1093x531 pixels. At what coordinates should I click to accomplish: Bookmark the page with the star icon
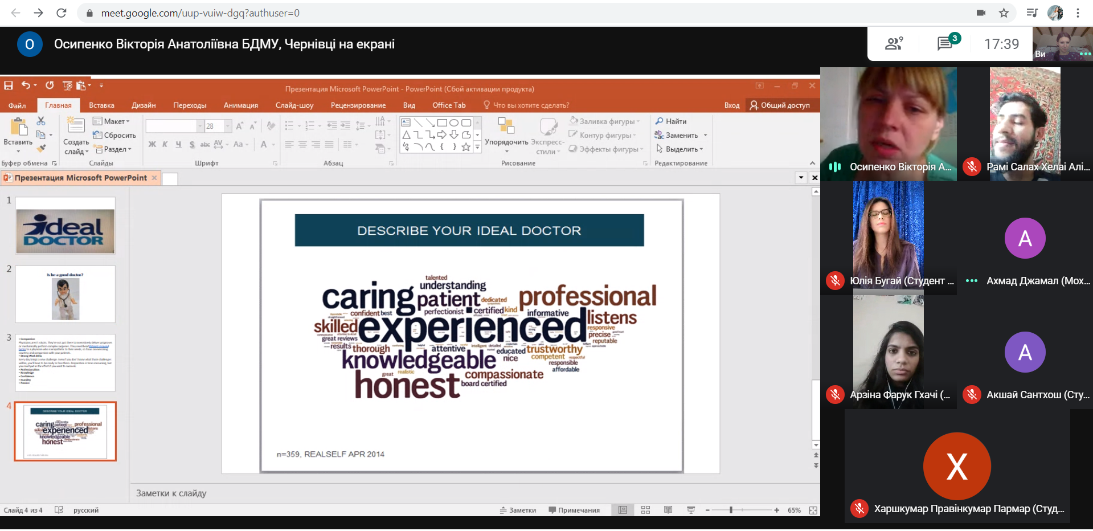1004,13
